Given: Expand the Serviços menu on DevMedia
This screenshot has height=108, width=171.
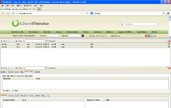Looking at the screenshot, I should [x=98, y=32].
